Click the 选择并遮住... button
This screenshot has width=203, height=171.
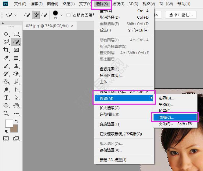click(181, 15)
